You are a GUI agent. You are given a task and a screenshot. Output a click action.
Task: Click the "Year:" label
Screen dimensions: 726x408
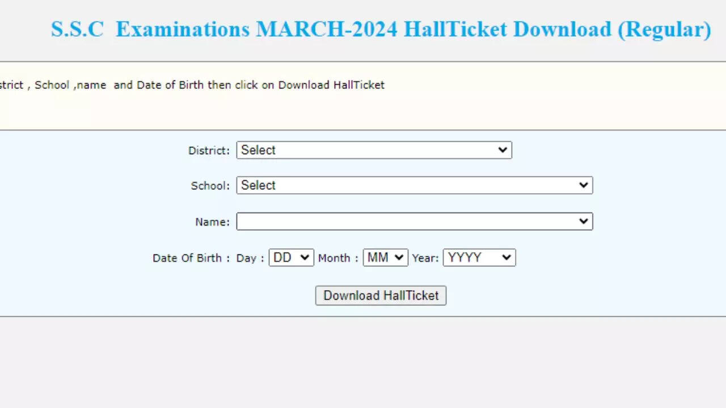pos(425,258)
